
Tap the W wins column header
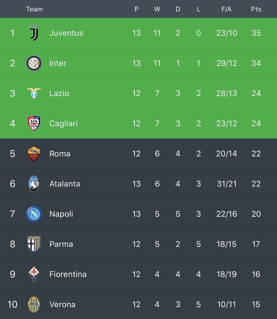[157, 9]
